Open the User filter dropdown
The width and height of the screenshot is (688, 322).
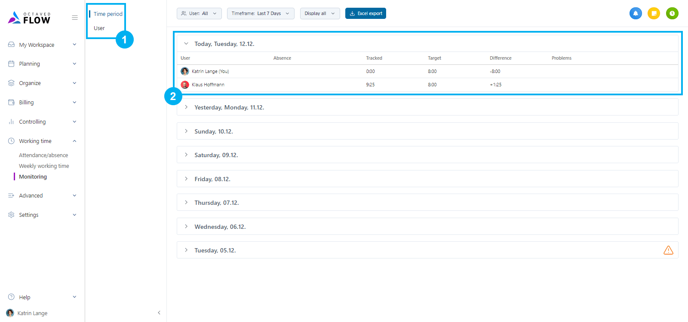[x=199, y=13]
